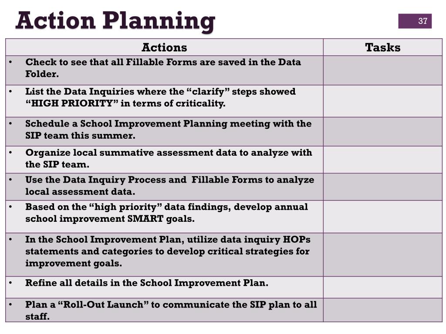Select the Refine all details action text
This screenshot has height=334, width=446.
[x=147, y=283]
